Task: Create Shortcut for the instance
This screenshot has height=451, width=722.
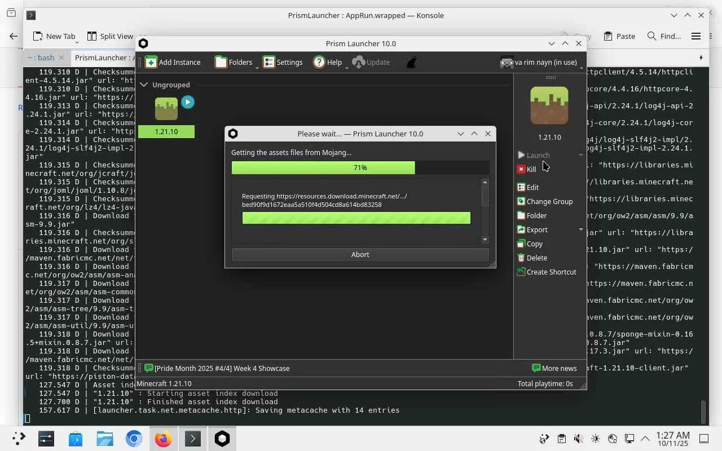Action: 546,272
